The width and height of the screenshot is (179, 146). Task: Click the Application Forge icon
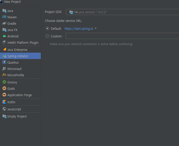(x=4, y=95)
